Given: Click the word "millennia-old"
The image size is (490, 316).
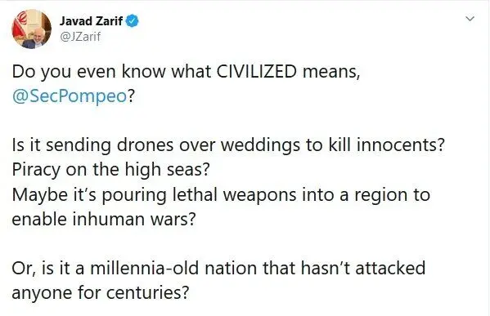Looking at the screenshot, I should [144, 268].
